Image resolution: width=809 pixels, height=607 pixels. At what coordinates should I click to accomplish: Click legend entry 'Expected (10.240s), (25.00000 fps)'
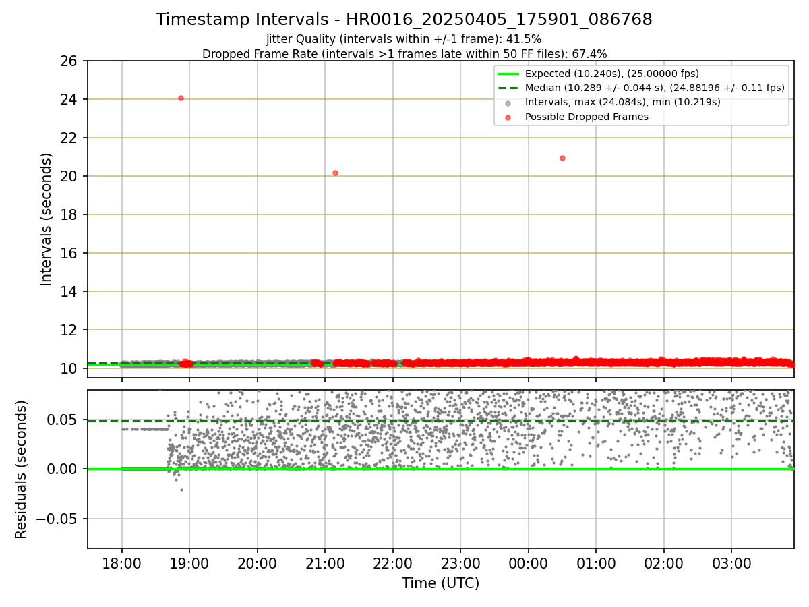point(611,74)
